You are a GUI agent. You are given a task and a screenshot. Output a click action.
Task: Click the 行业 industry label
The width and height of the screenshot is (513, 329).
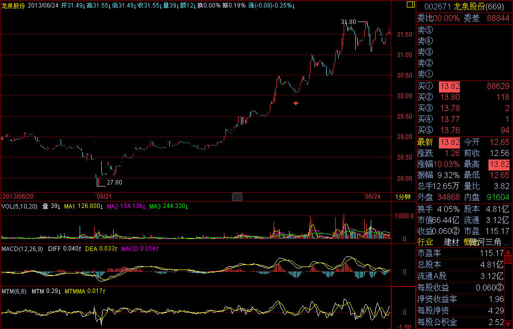click(425, 241)
